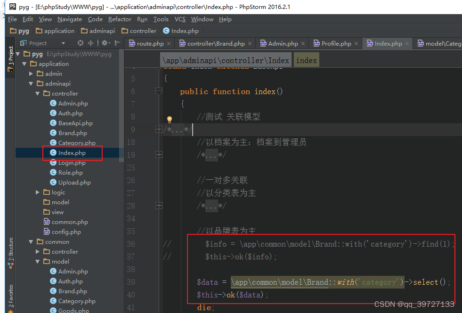Click the config.php file icon
This screenshot has height=313, width=462.
point(47,232)
